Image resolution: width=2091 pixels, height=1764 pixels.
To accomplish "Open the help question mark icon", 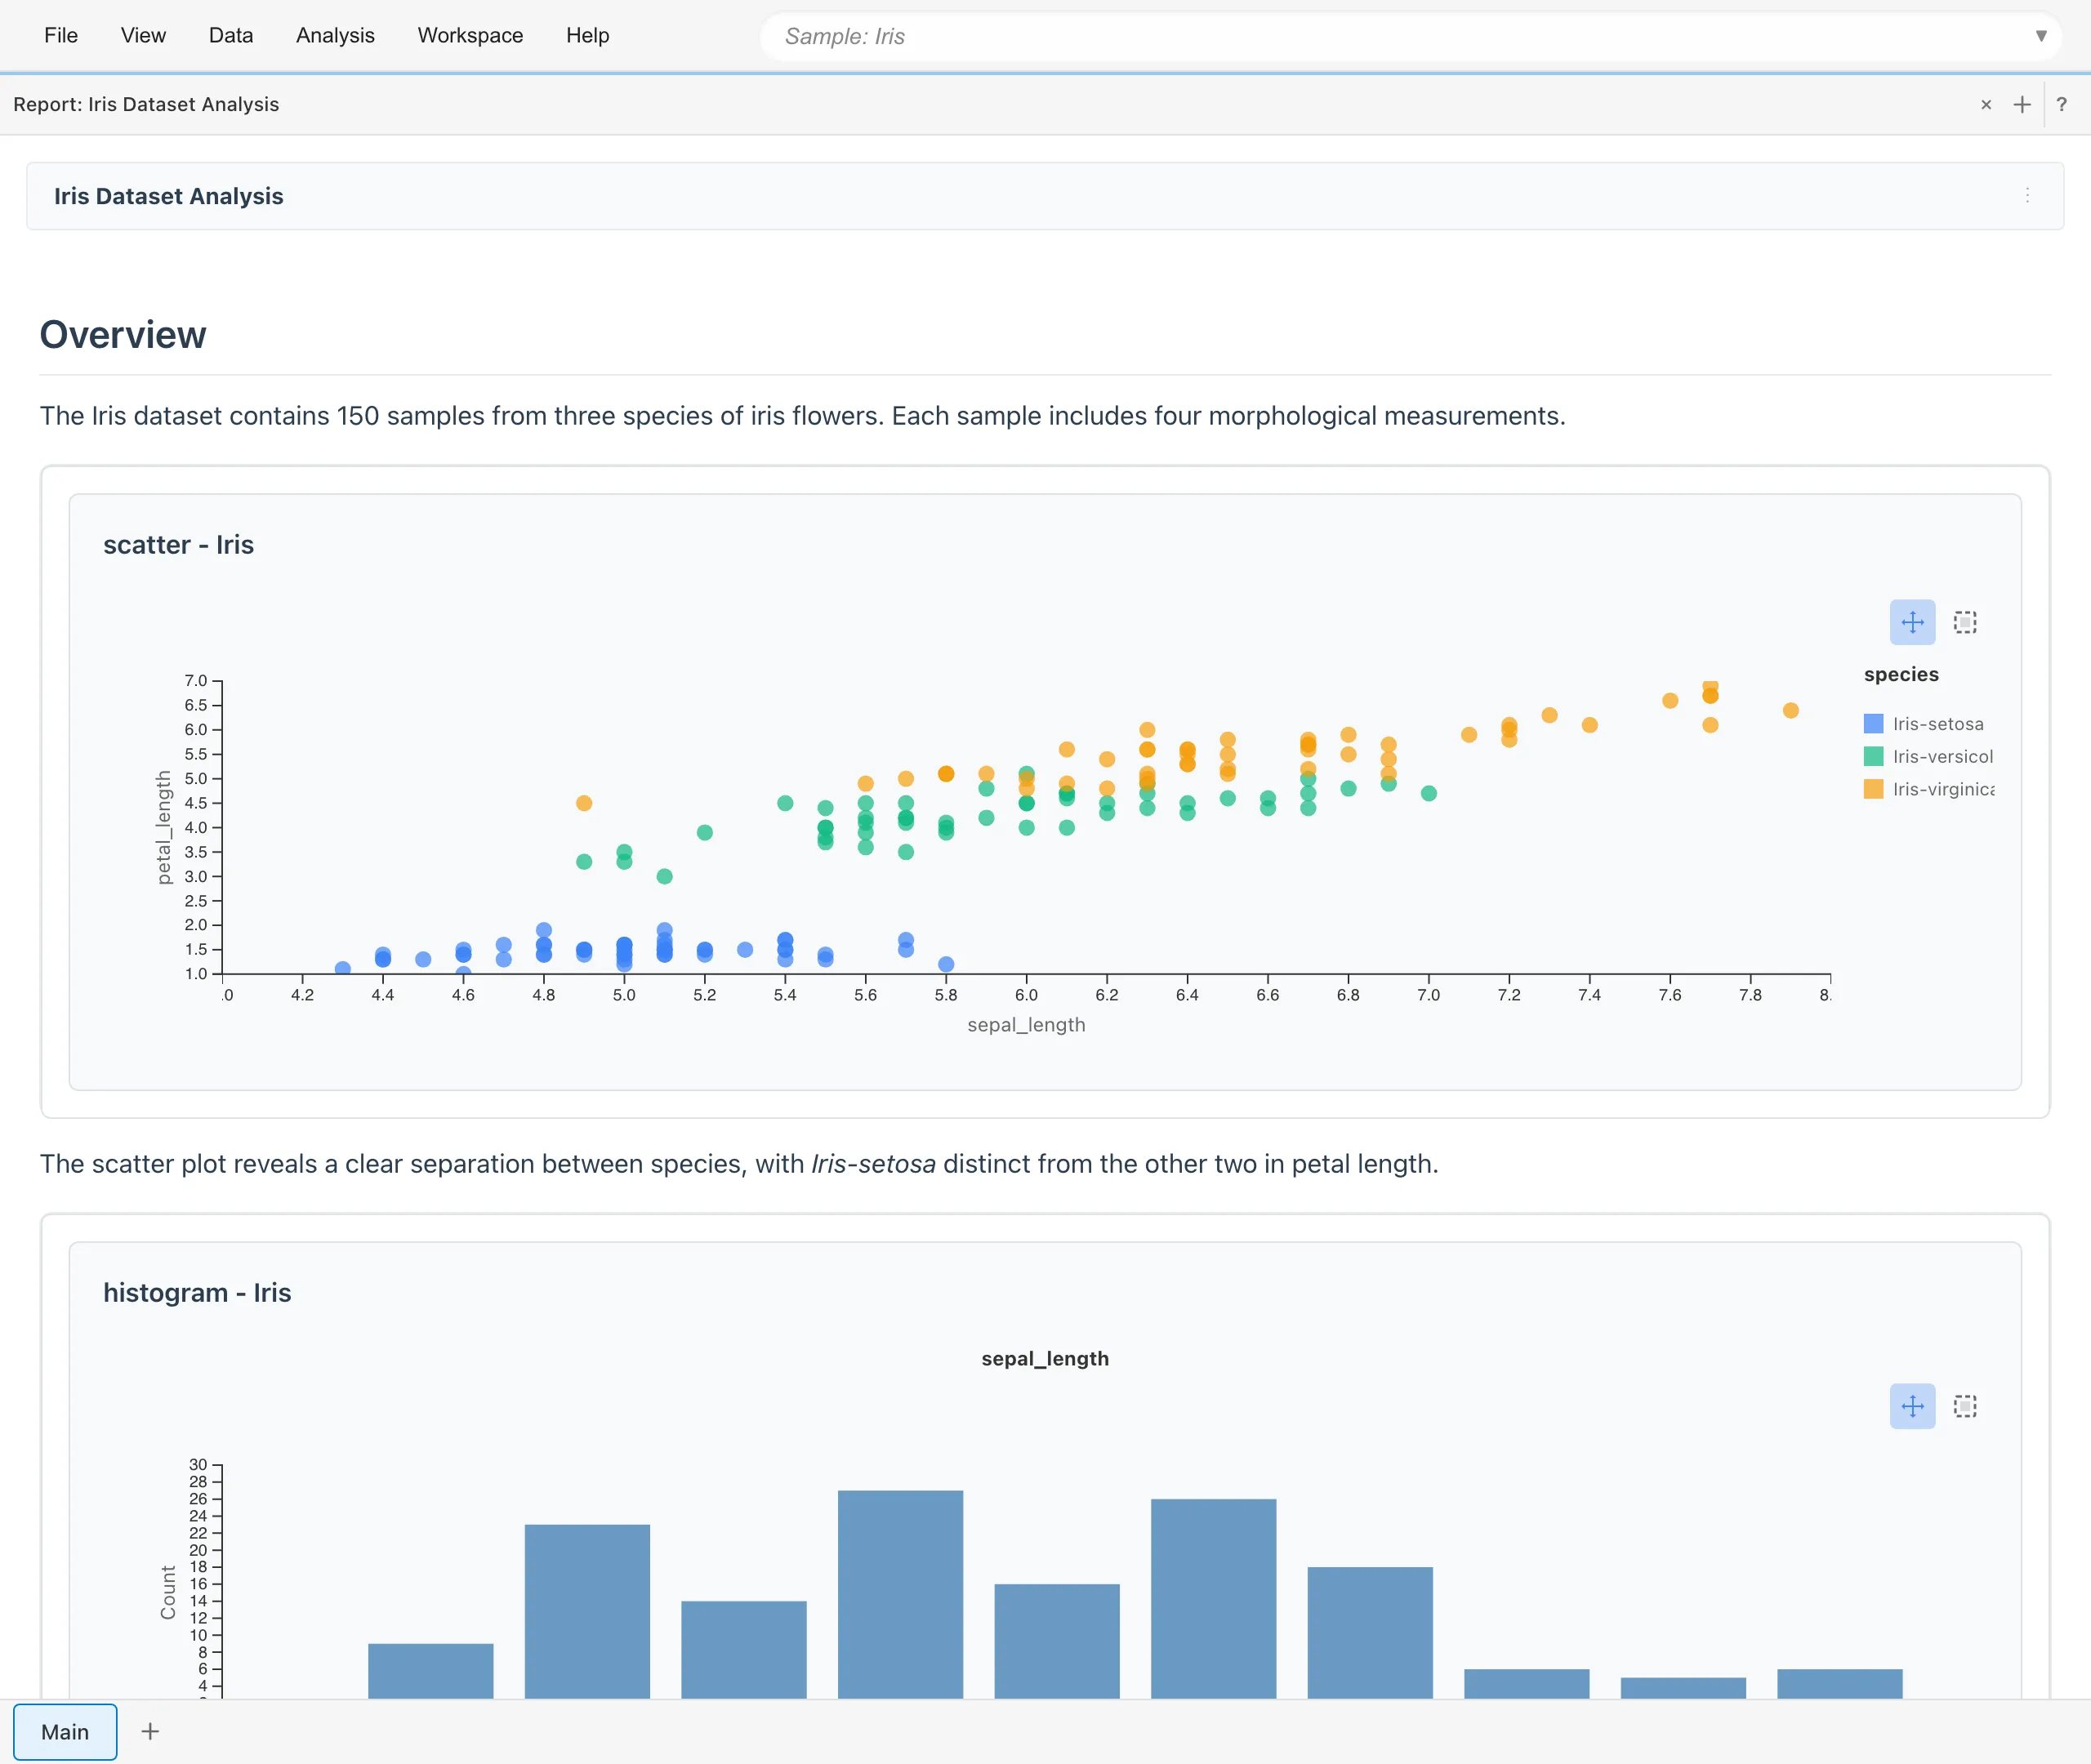I will pos(2060,105).
